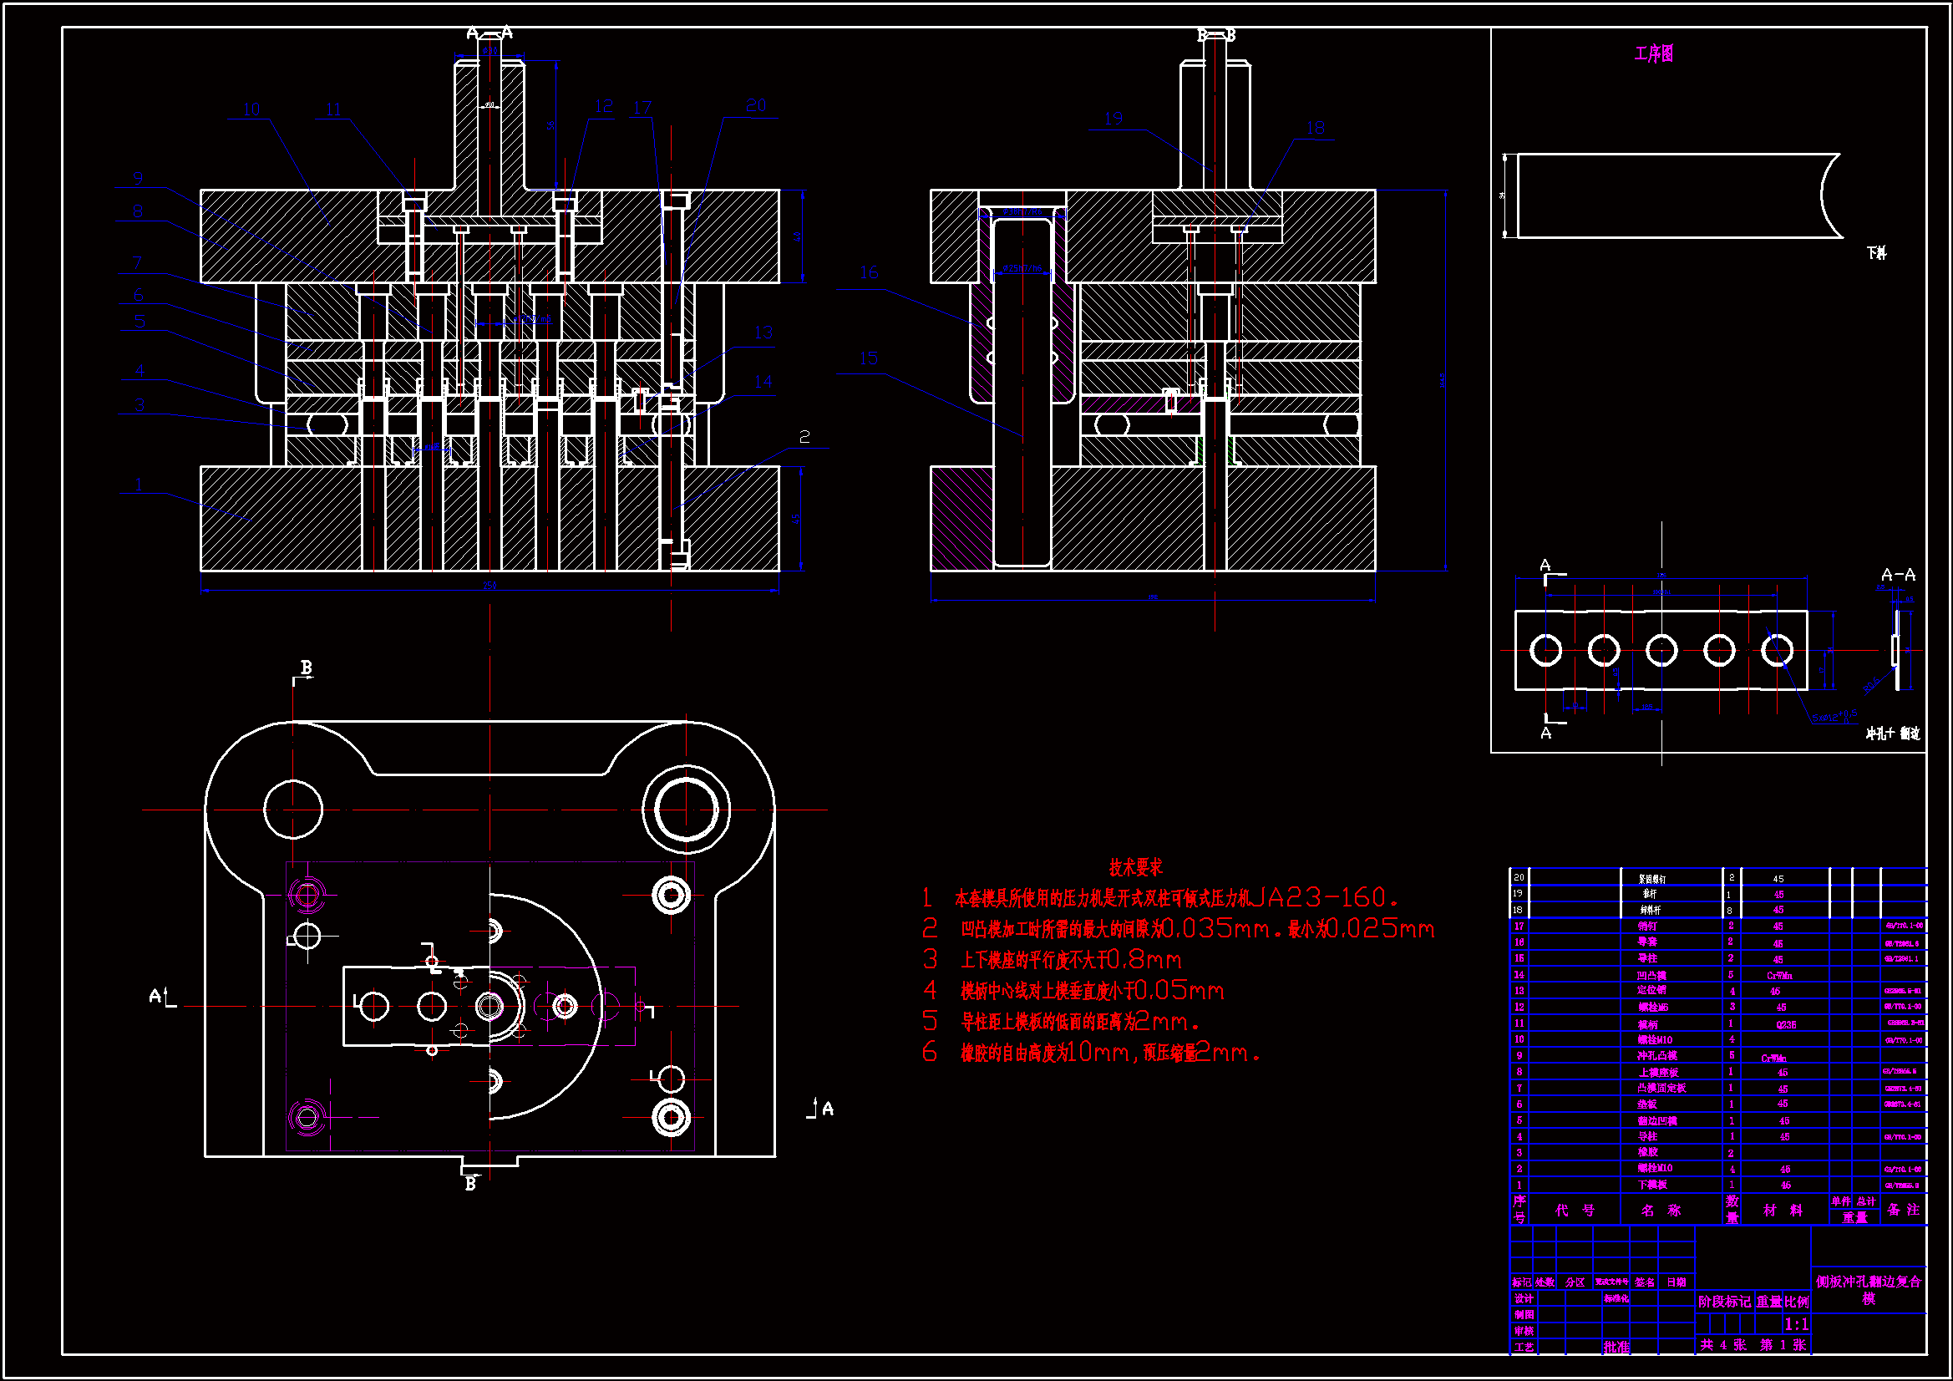Select the large guide bushing circle in plan view
The height and width of the screenshot is (1381, 1953).
coord(686,810)
